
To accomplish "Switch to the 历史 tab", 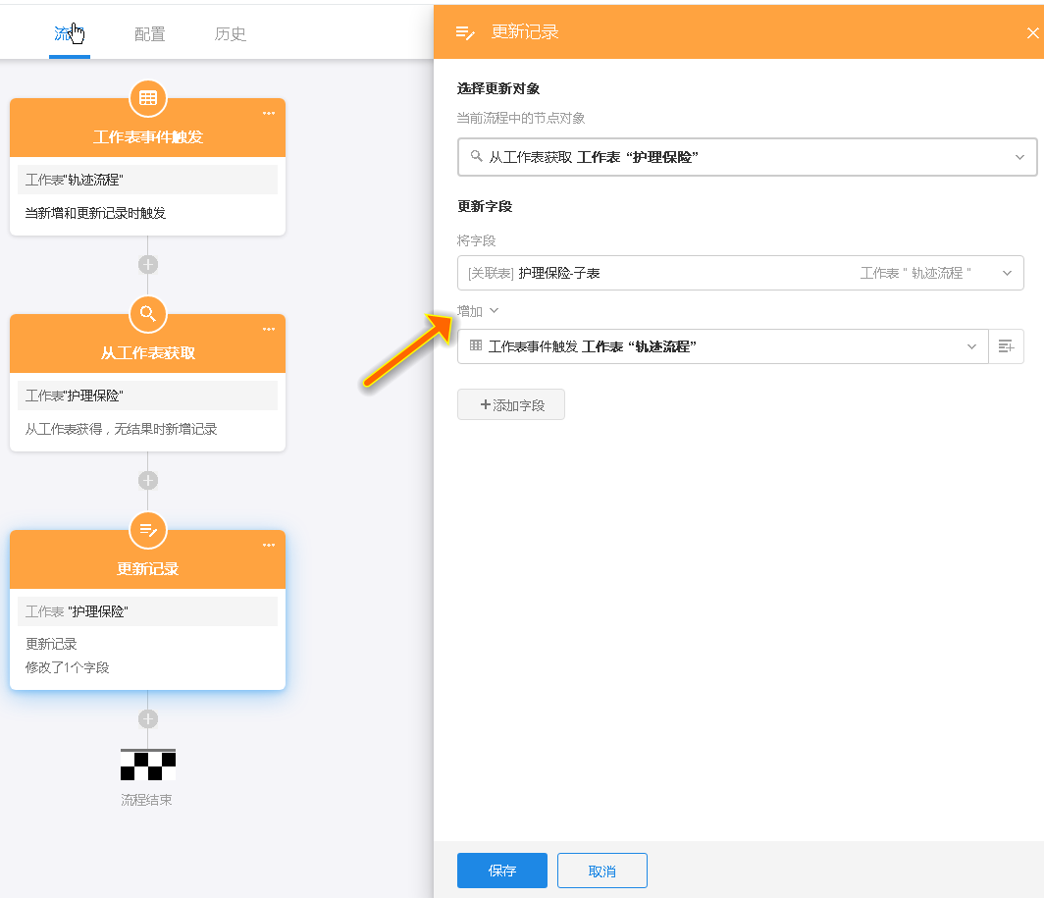I will (231, 34).
